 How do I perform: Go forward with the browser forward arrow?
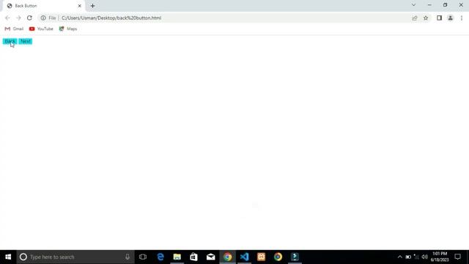coord(18,18)
